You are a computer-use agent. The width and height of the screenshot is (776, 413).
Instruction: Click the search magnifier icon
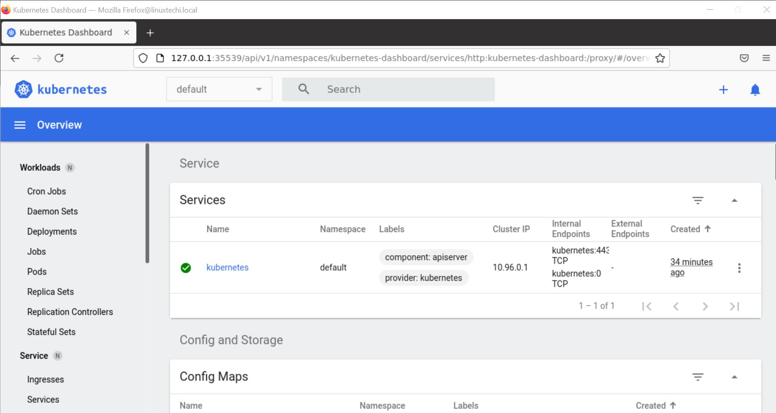point(304,89)
